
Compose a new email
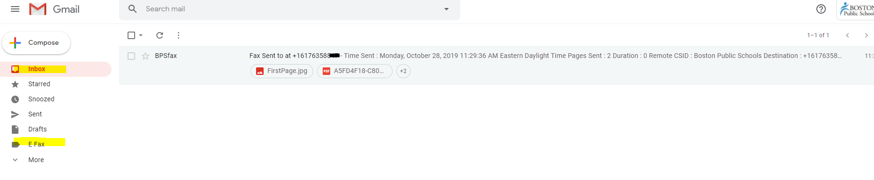pyautogui.click(x=36, y=43)
